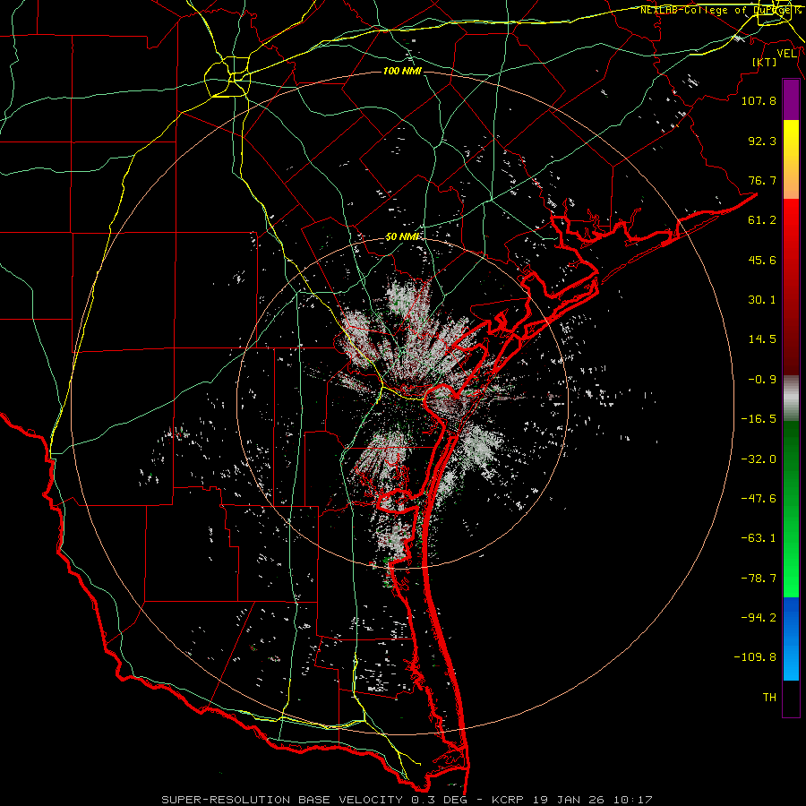
Task: Click the 45.6 velocity scale value
Action: coord(762,260)
